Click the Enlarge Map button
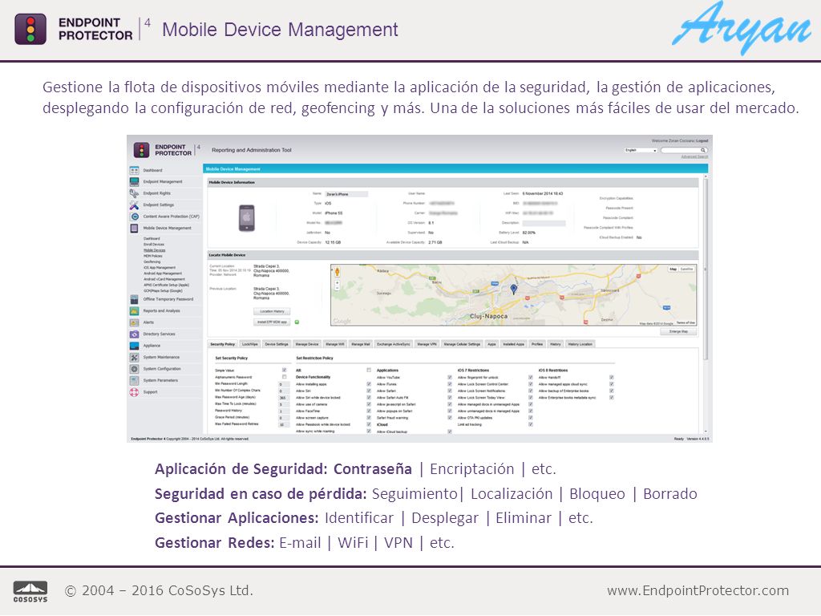The height and width of the screenshot is (616, 821). (678, 331)
